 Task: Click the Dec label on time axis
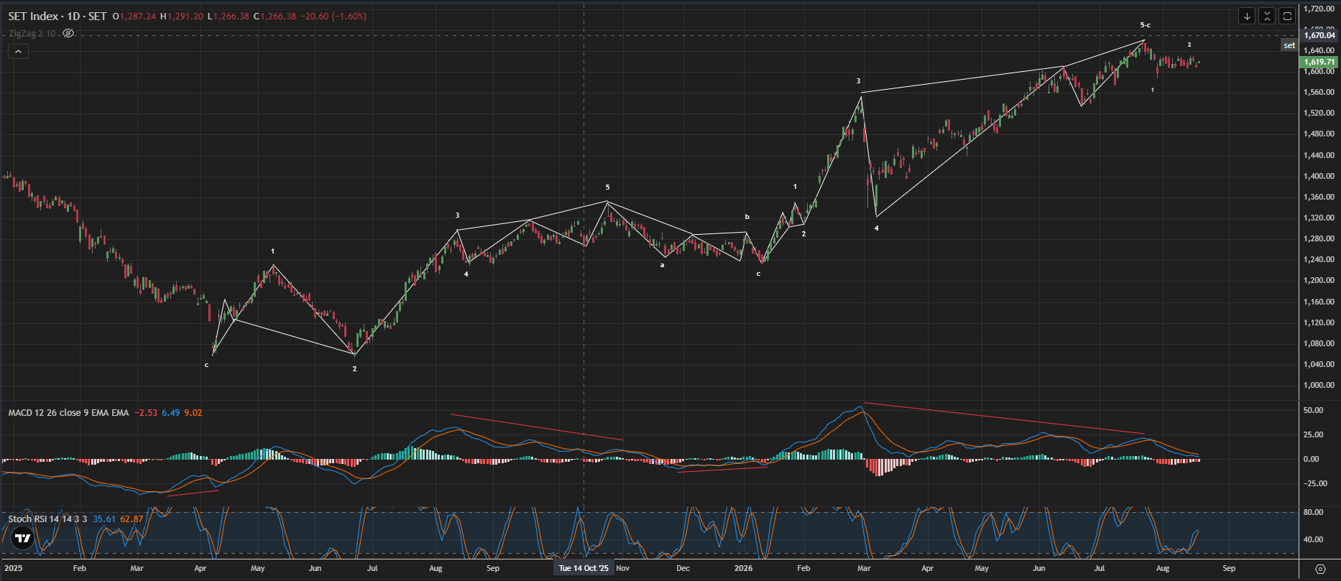[x=683, y=568]
